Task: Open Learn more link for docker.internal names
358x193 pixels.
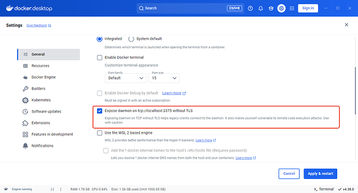Action: 244,158
